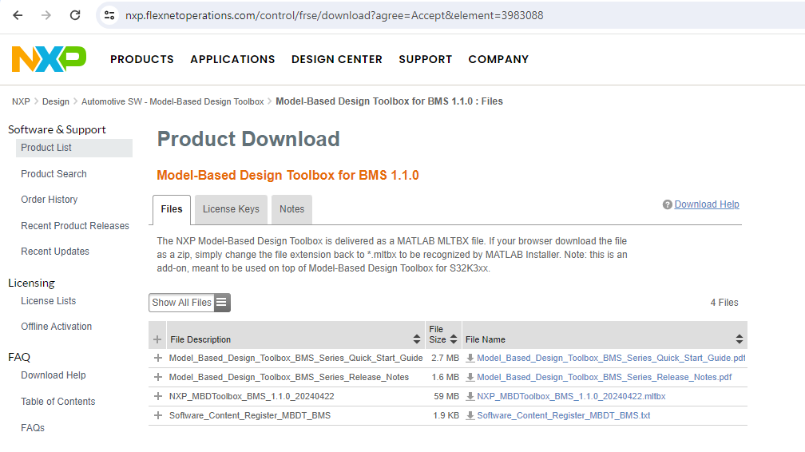The height and width of the screenshot is (452, 805).
Task: Click the site info icon in address bar
Action: 110,15
